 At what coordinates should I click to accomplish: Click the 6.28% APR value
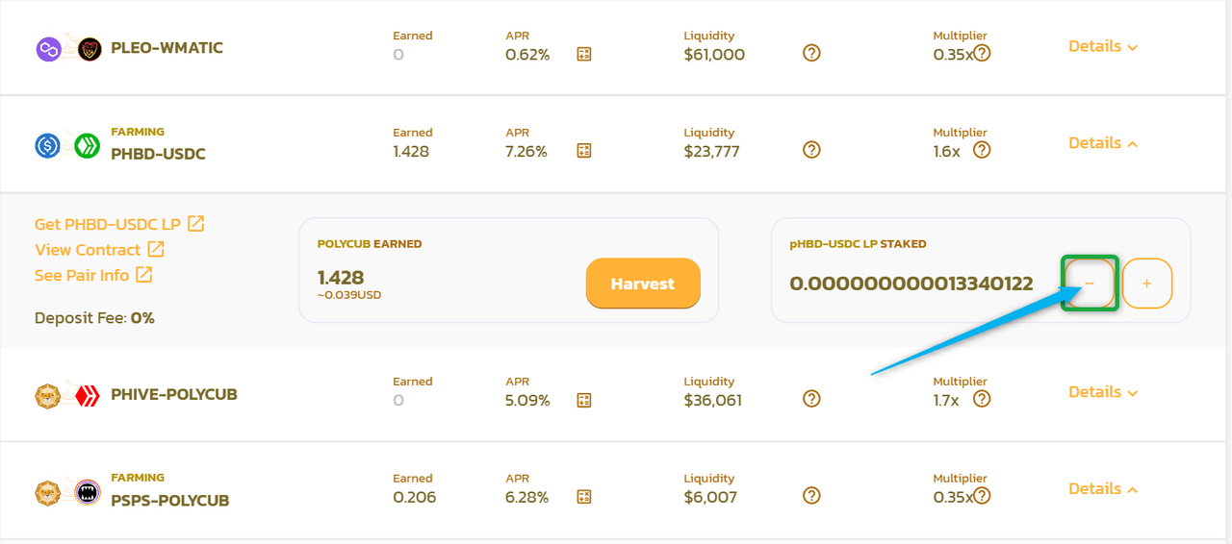527,498
